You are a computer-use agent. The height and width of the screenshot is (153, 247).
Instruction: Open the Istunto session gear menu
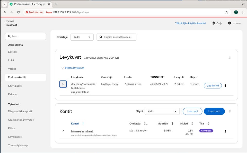pyautogui.click(x=234, y=23)
